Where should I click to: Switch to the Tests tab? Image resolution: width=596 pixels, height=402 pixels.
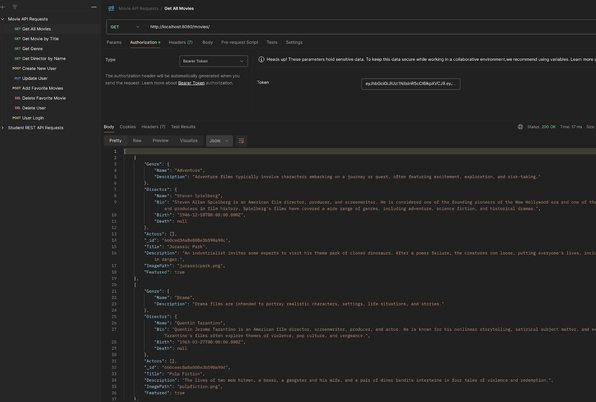tap(272, 42)
